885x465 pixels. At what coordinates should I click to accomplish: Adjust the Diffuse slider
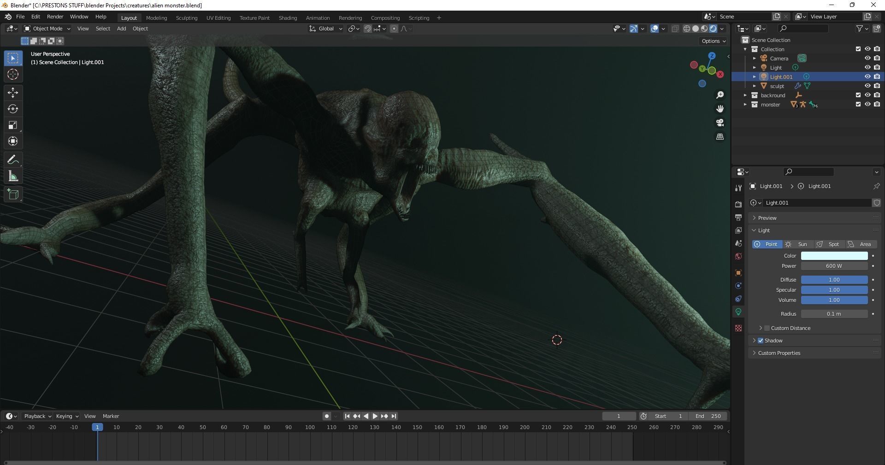click(834, 280)
